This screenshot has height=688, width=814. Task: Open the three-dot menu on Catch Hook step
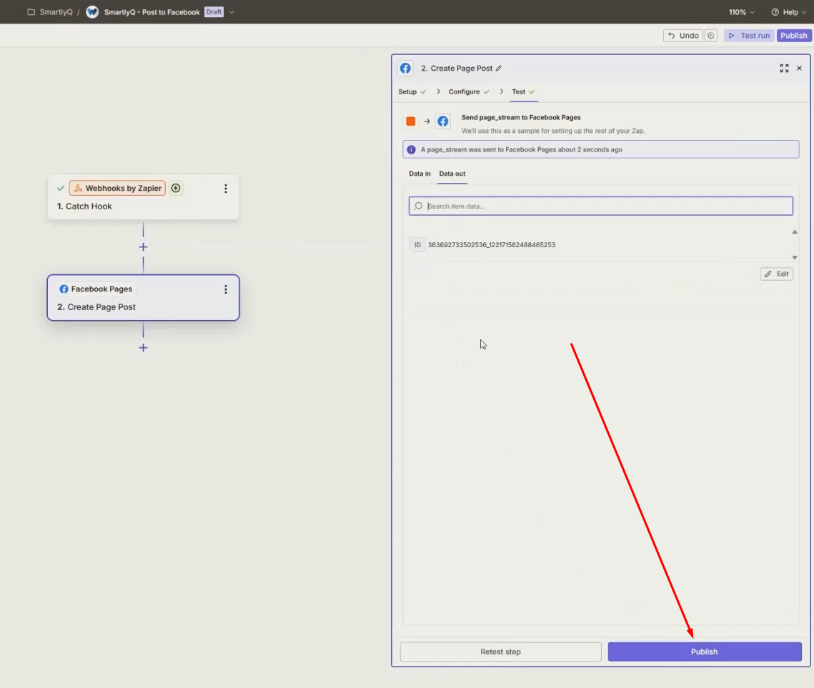tap(225, 189)
